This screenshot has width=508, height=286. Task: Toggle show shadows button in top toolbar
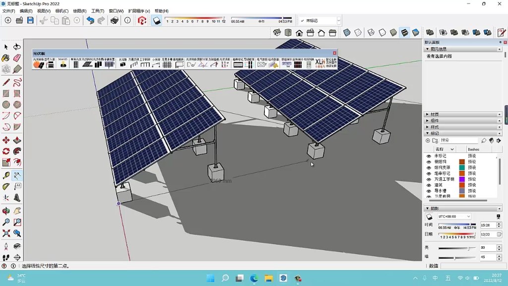point(157,20)
